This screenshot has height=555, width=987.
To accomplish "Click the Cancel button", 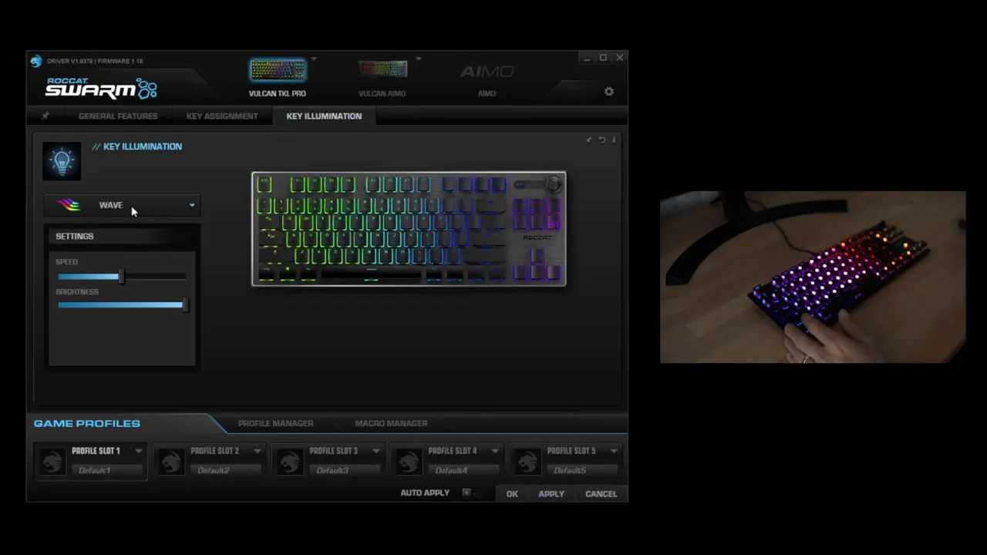I will (601, 494).
